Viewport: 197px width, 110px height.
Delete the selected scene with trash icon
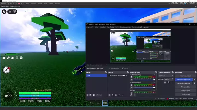point(91,95)
